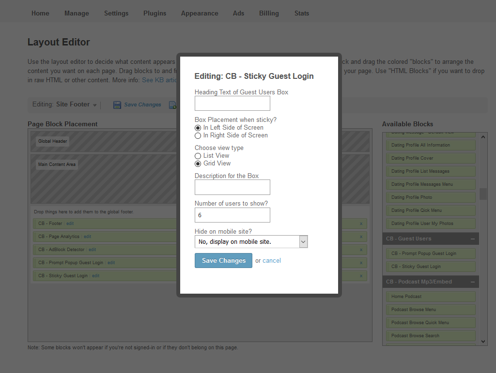Click the floppy disk save icon in toolbar
This screenshot has height=373, width=496.
coord(117,105)
